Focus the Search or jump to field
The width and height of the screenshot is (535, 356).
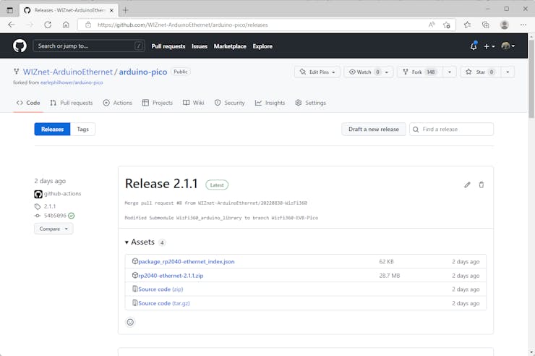click(x=89, y=46)
